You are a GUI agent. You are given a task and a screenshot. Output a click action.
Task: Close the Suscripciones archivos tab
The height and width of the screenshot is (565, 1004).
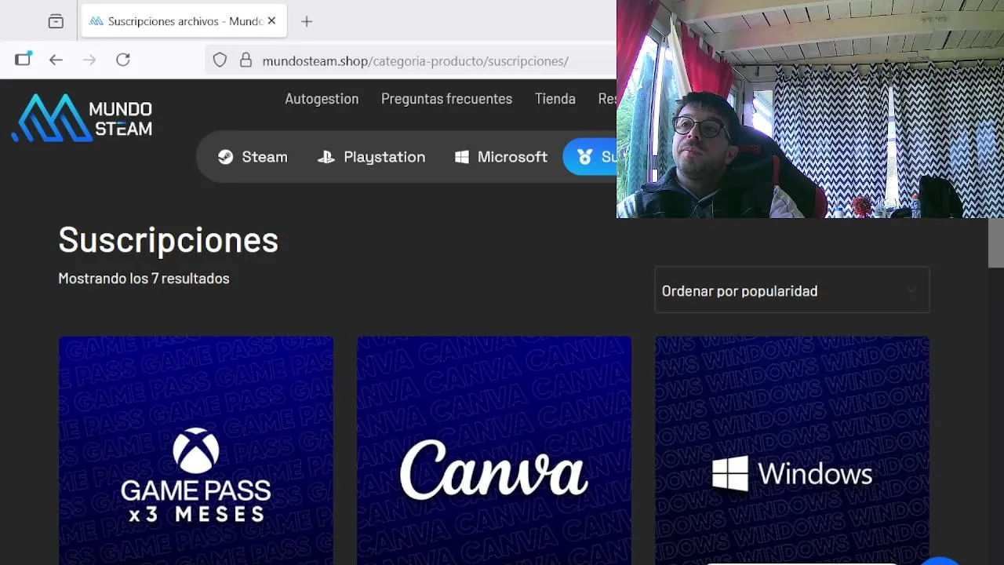point(271,21)
